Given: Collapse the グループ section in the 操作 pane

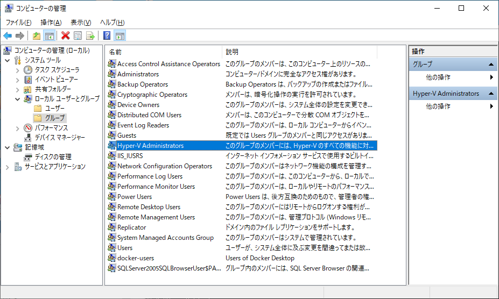Looking at the screenshot, I should pyautogui.click(x=491, y=65).
